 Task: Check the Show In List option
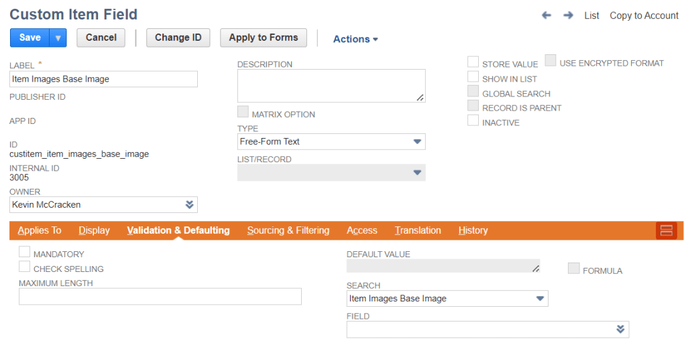[473, 77]
